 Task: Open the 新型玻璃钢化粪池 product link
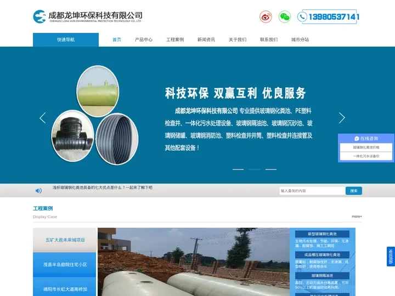(322, 234)
